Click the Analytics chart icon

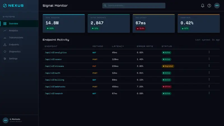click(x=5, y=31)
